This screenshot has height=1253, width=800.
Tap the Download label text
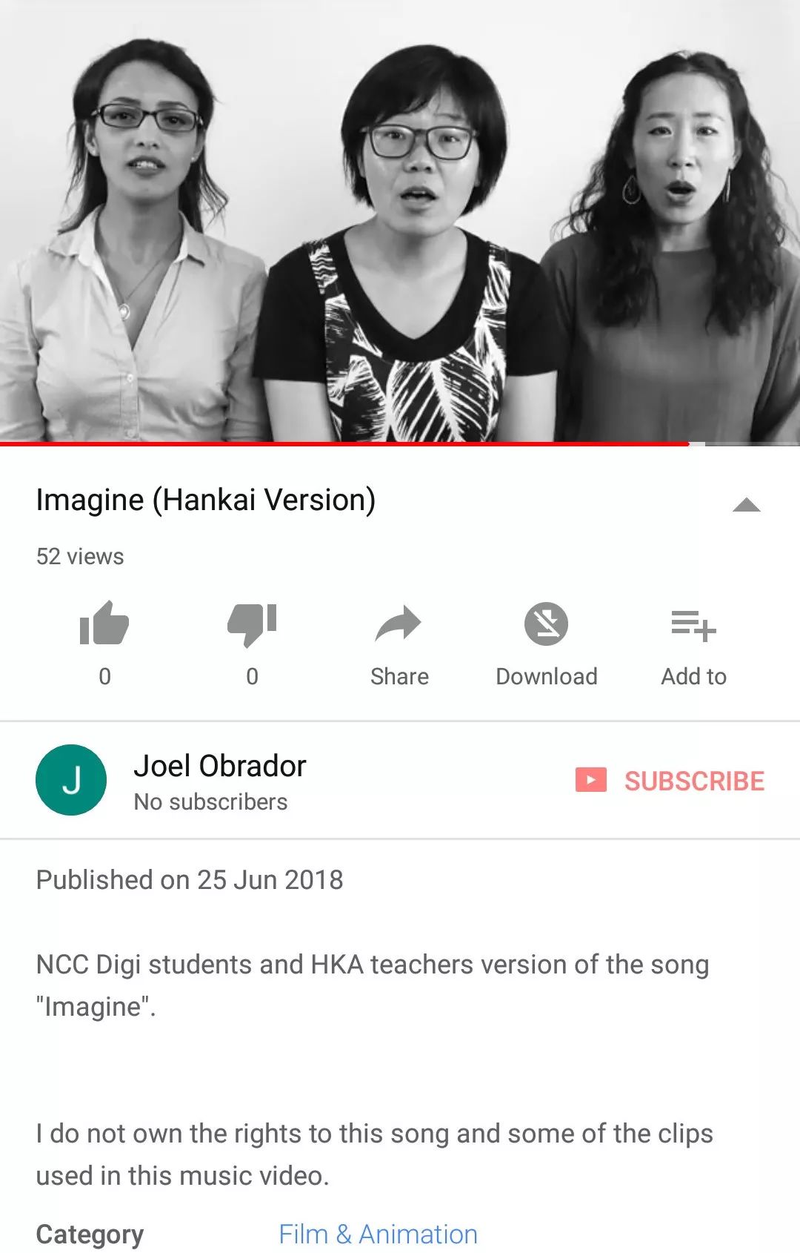[547, 676]
